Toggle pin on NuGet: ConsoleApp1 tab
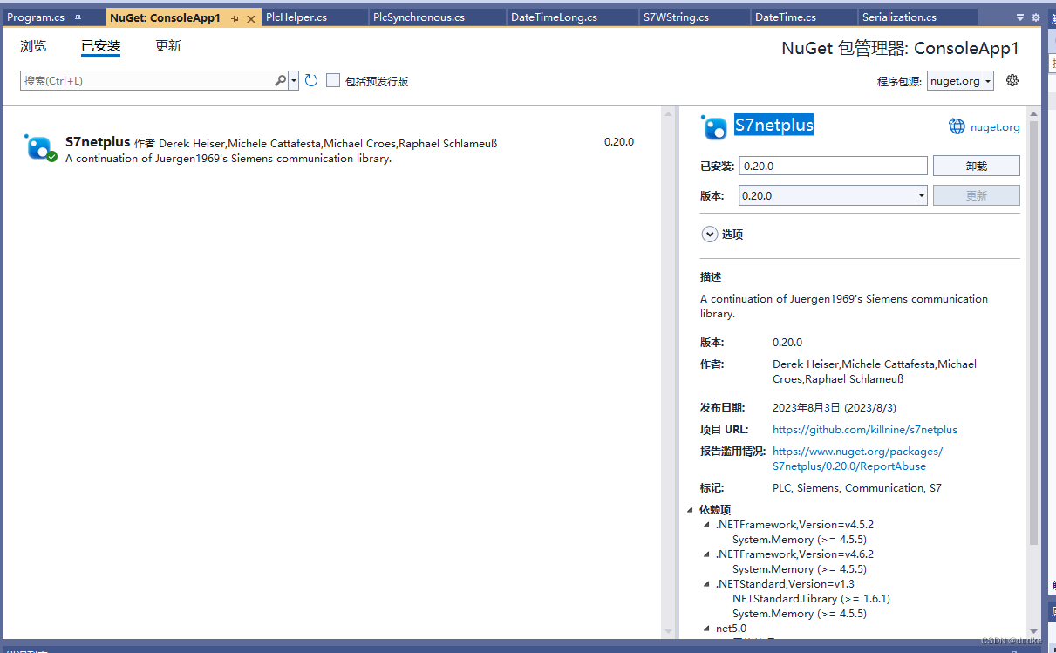The width and height of the screenshot is (1056, 653). pos(235,18)
